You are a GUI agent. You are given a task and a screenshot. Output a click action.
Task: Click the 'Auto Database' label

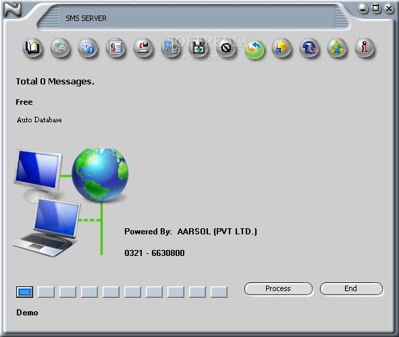click(x=39, y=120)
